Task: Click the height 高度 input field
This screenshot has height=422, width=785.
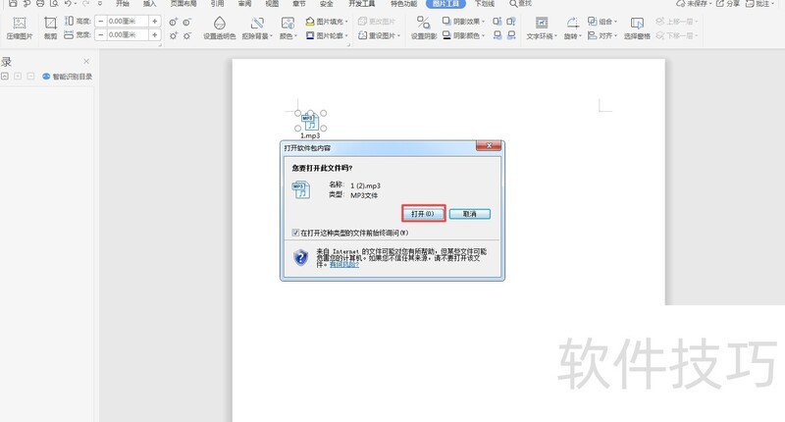Action: point(128,22)
